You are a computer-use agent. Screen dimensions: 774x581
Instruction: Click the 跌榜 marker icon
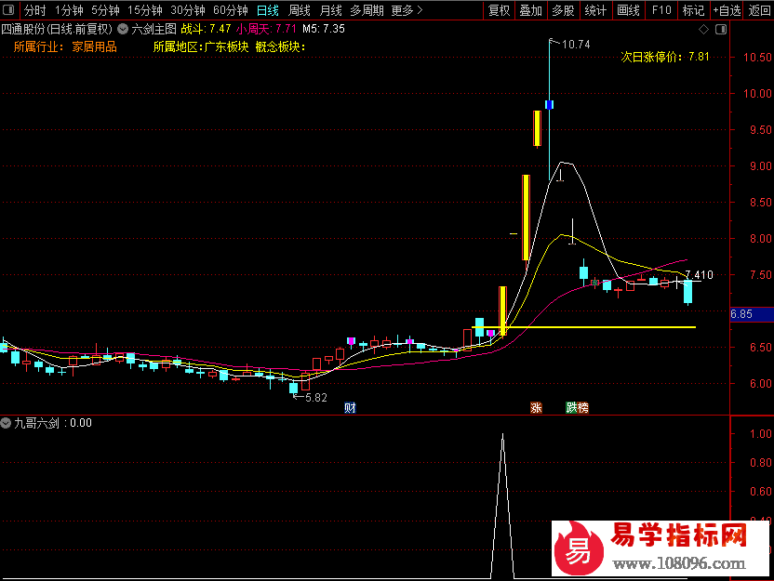click(x=577, y=407)
